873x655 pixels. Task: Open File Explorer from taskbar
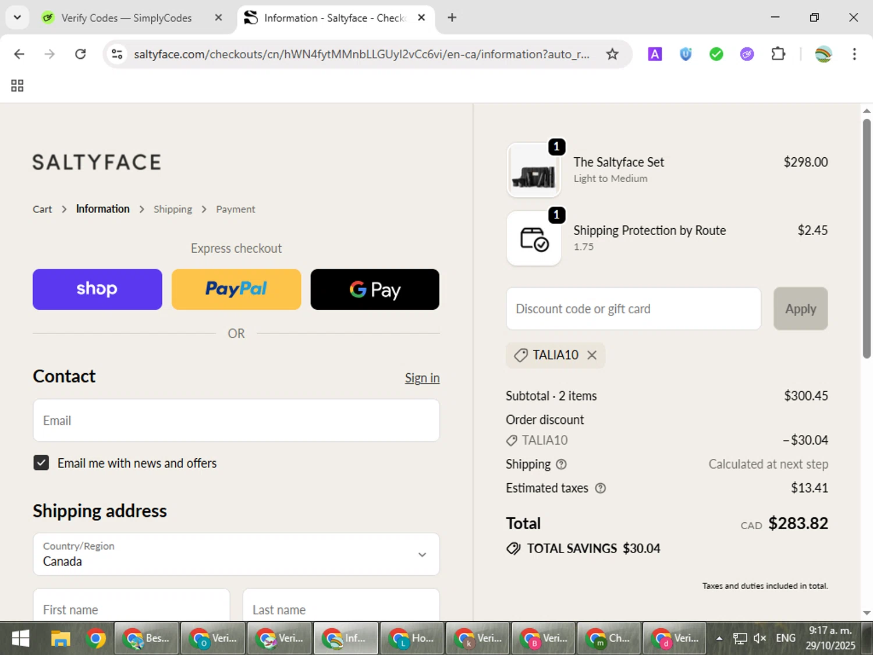(61, 639)
